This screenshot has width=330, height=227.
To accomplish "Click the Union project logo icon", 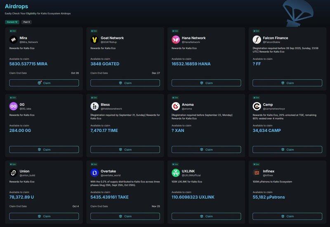I will pyautogui.click(x=14, y=173).
